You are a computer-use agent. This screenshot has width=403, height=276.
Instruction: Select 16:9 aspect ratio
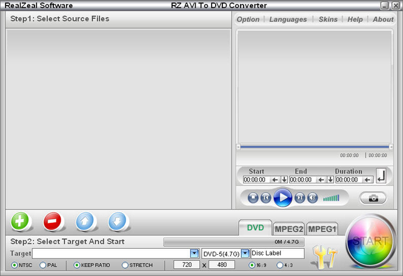point(252,265)
